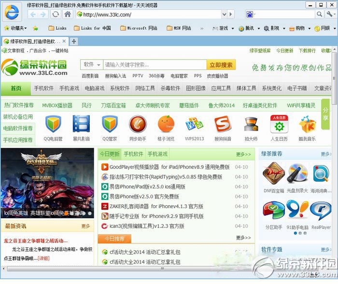Select the 首页 navigation tab
Viewport: 338px width, 284px height.
click(x=16, y=88)
